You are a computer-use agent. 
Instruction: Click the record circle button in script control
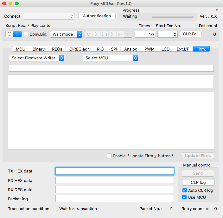coord(10,34)
